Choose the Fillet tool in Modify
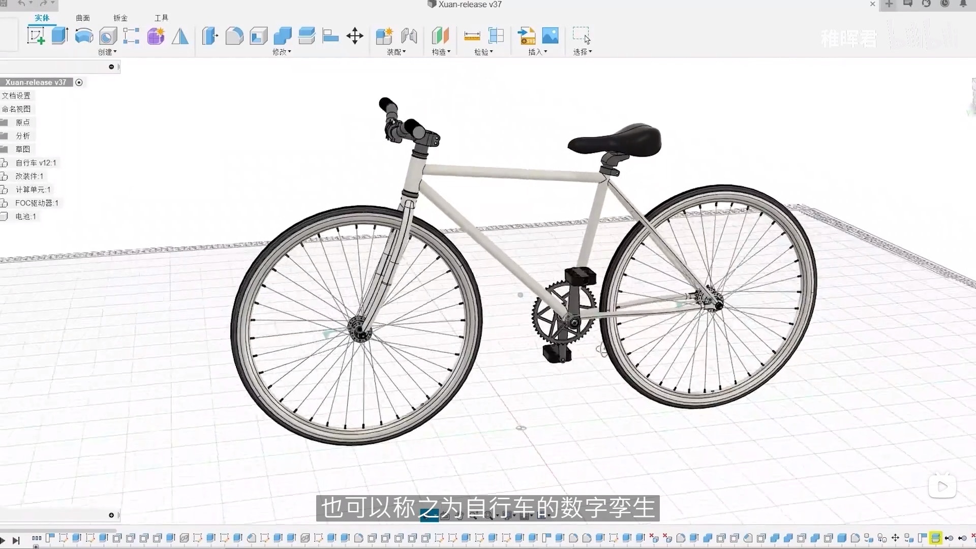This screenshot has width=976, height=549. (x=234, y=36)
